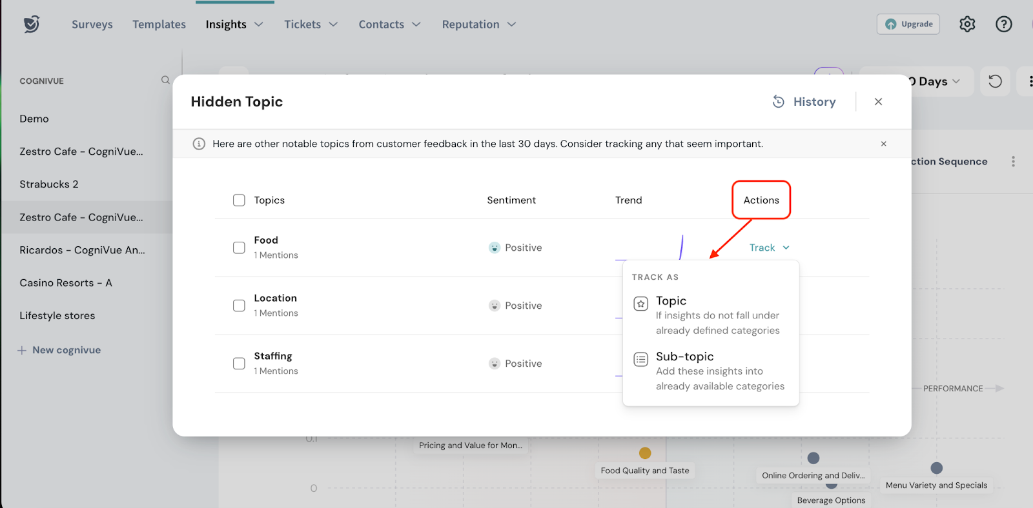This screenshot has height=508, width=1033.
Task: Dismiss the info banner with small x
Action: tap(883, 144)
